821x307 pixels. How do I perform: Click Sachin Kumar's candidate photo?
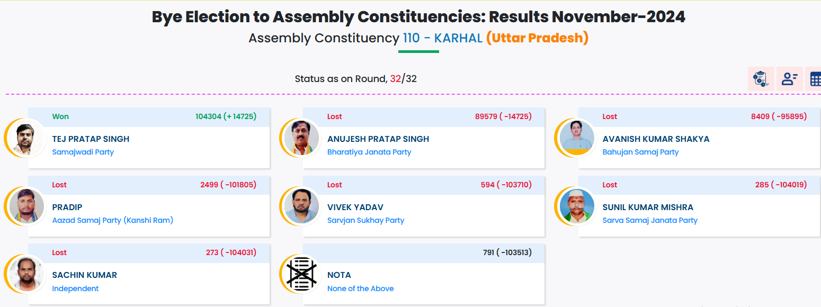tap(26, 274)
